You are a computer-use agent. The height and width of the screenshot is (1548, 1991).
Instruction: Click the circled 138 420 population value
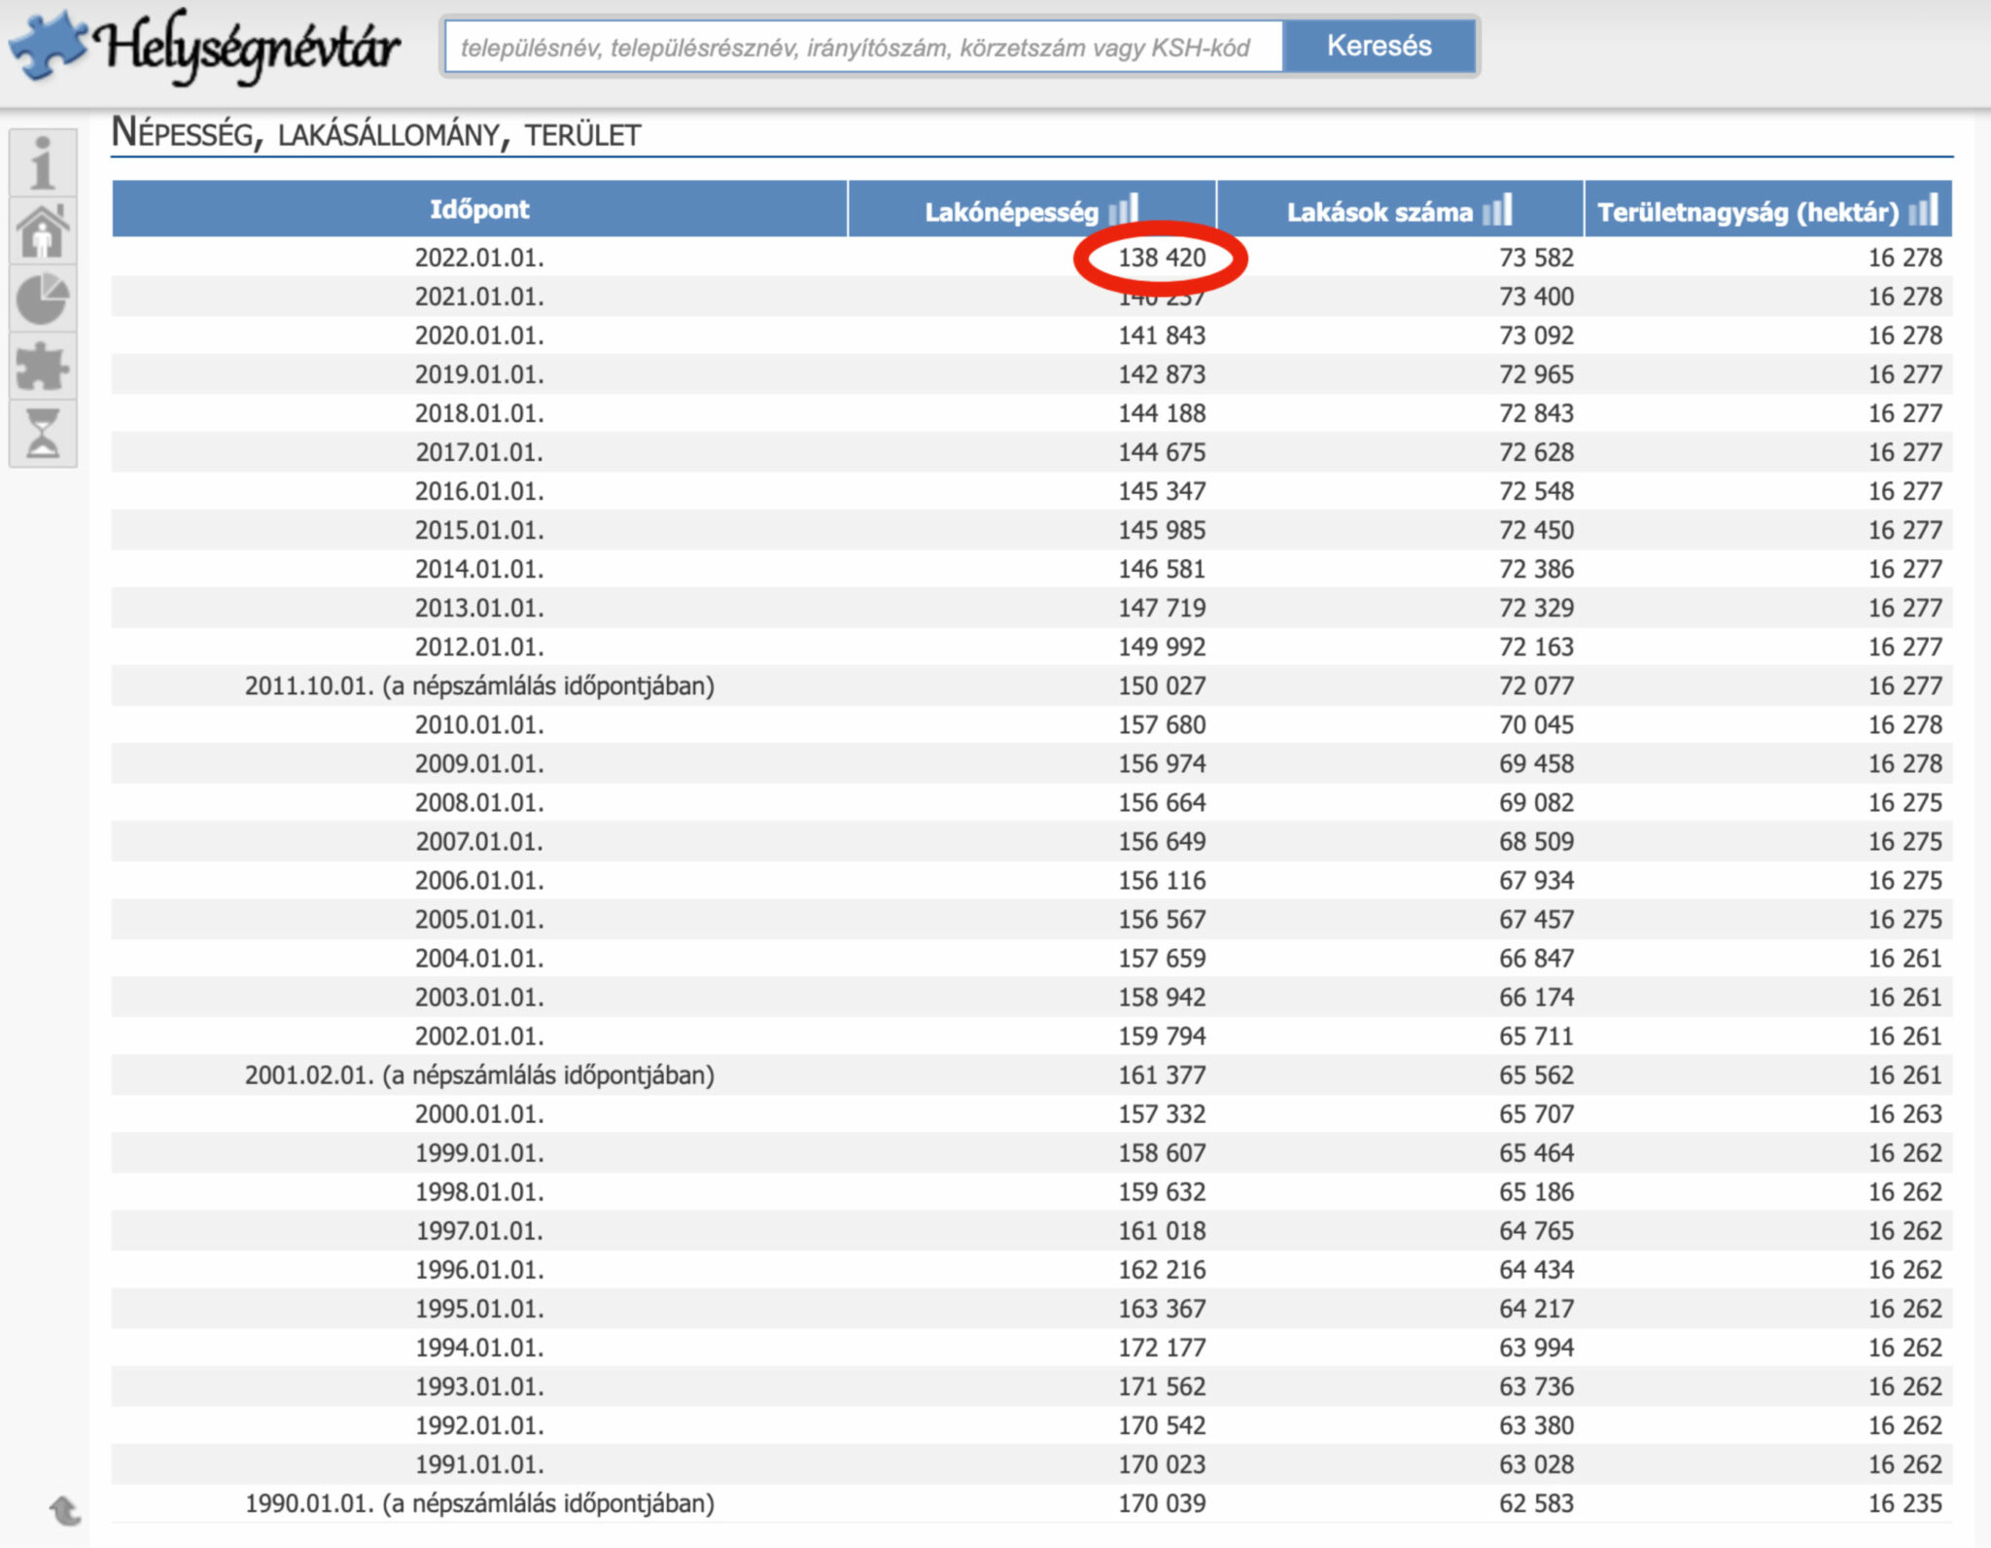coord(1161,258)
